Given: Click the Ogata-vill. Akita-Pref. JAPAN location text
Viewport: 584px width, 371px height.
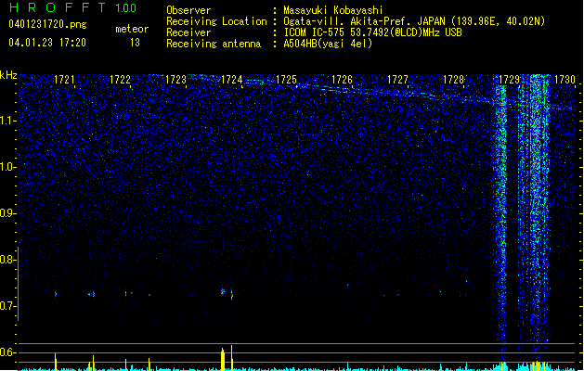Looking at the screenshot, I should click(x=414, y=21).
